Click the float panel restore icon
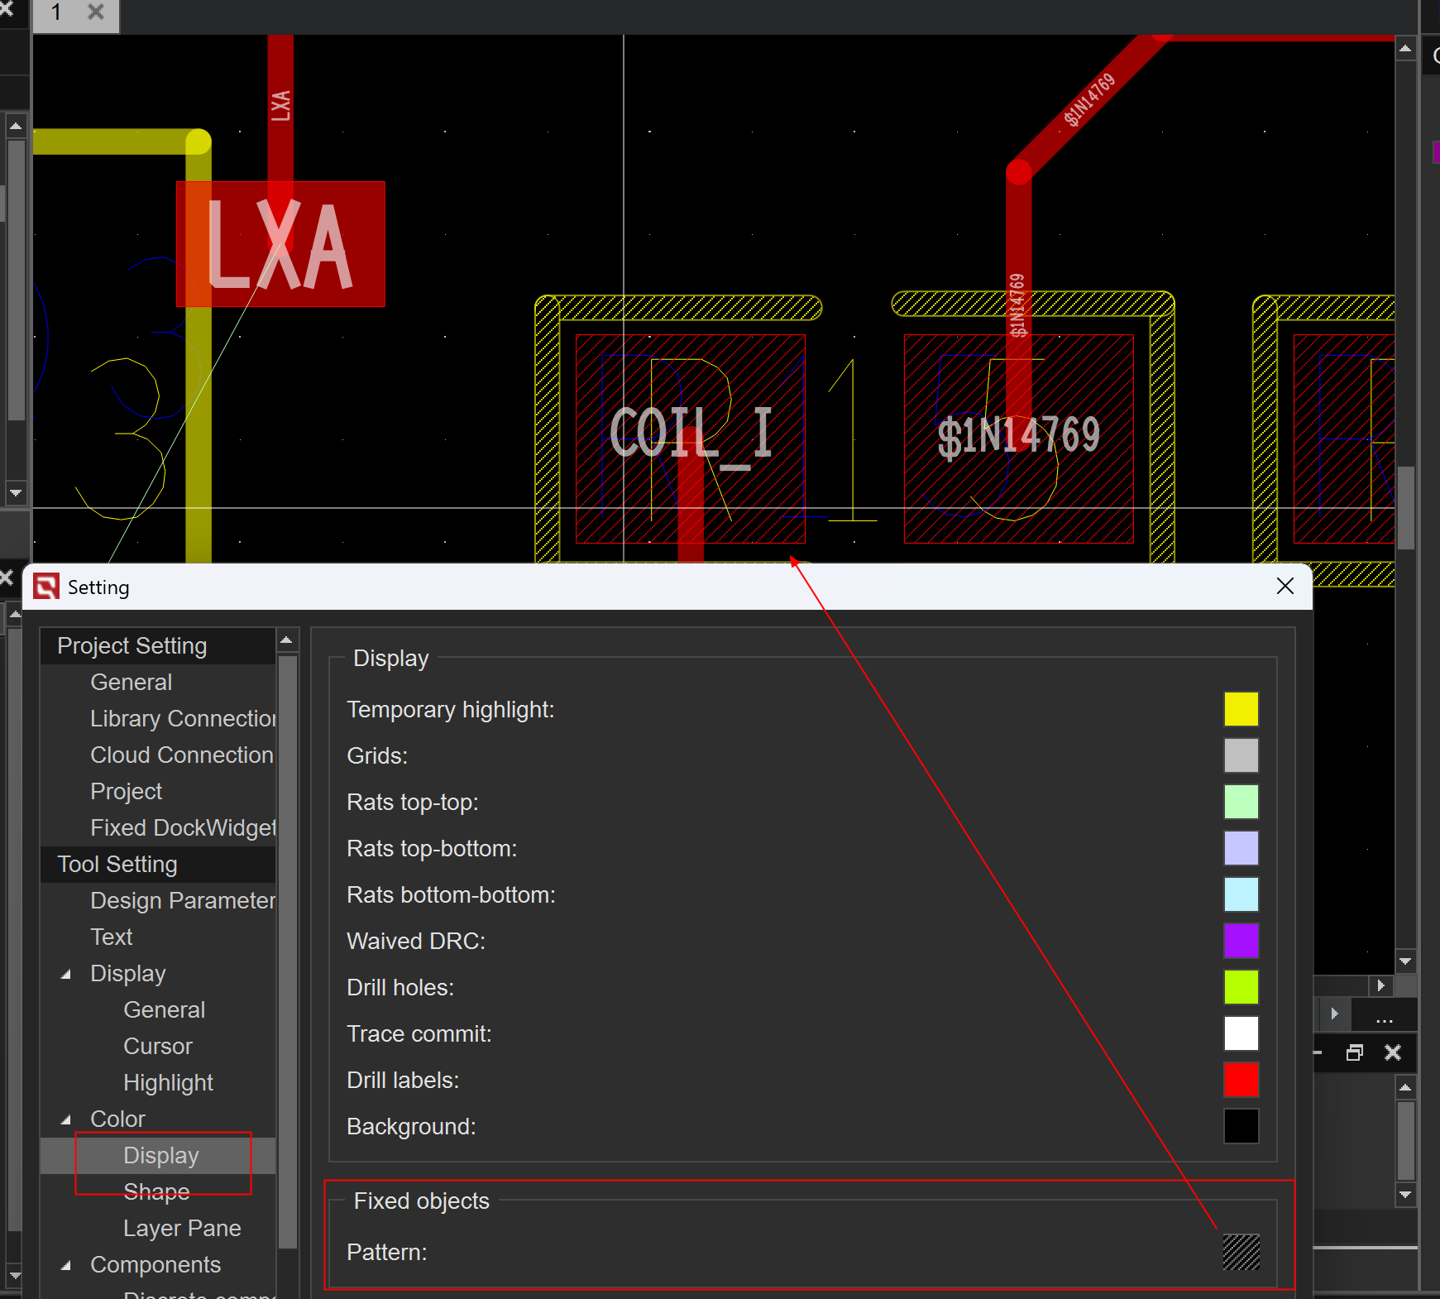 tap(1354, 1052)
